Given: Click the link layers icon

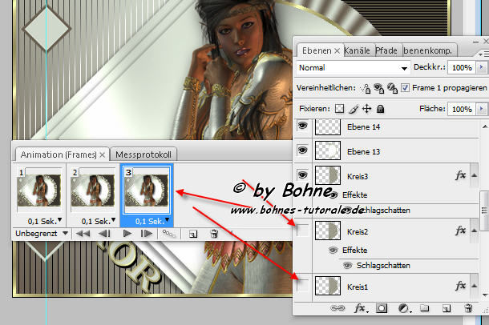Looking at the screenshot, I should (338, 308).
